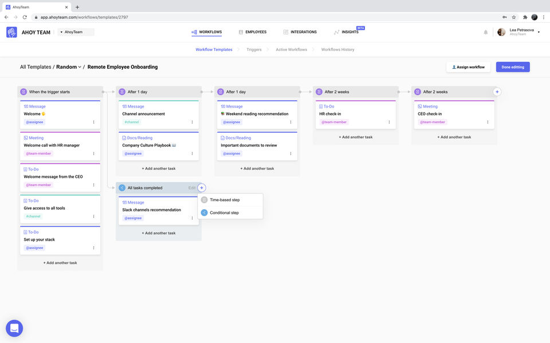Go to Workflow Templates sub-tab
Viewport: 550px width, 343px height.
[x=214, y=50]
